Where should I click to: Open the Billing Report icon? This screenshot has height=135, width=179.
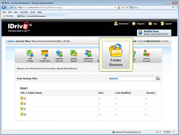pyautogui.click(x=74, y=56)
